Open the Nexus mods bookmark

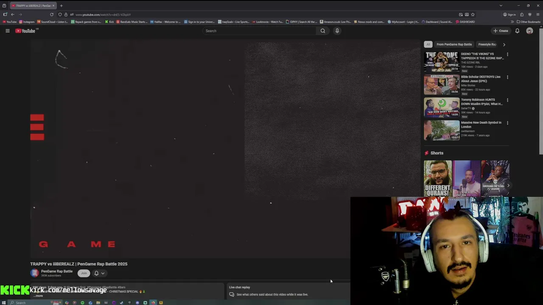(369, 22)
